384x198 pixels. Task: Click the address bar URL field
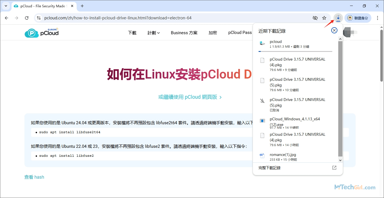coord(118,18)
